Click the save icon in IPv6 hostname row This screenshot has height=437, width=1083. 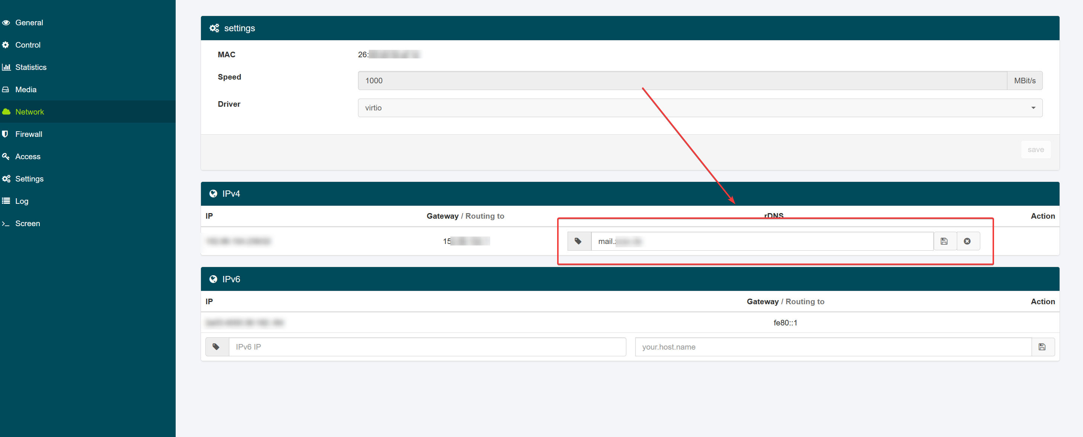pyautogui.click(x=1042, y=347)
